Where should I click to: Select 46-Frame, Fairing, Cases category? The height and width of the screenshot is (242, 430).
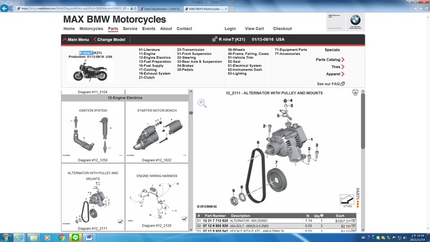click(248, 54)
